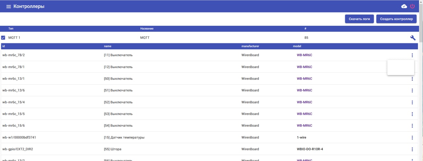This screenshot has height=161, width=423.
Task: Click the name [54] Выключатель
Action: 118,126
